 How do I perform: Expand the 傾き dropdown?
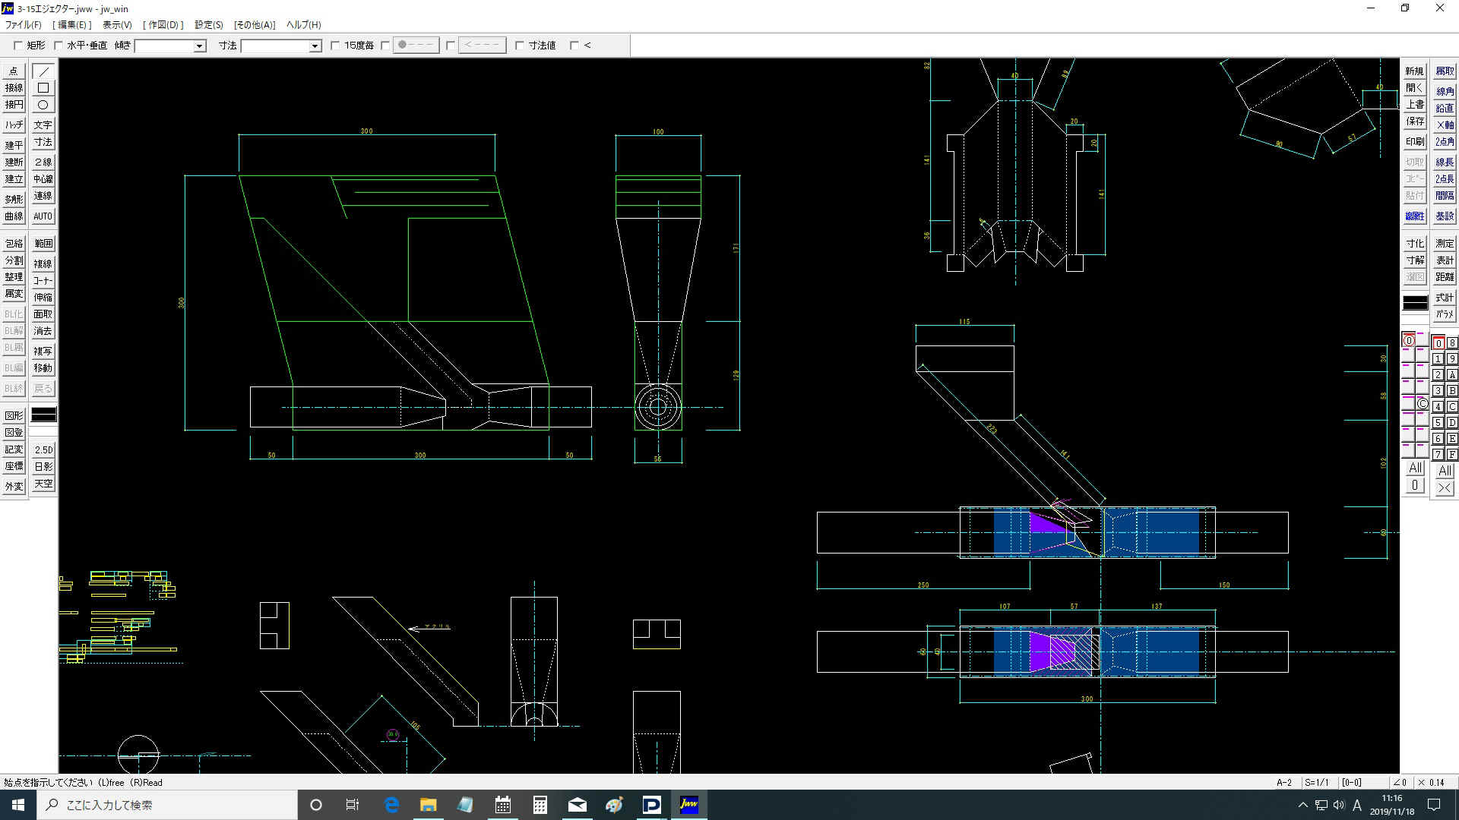tap(199, 46)
